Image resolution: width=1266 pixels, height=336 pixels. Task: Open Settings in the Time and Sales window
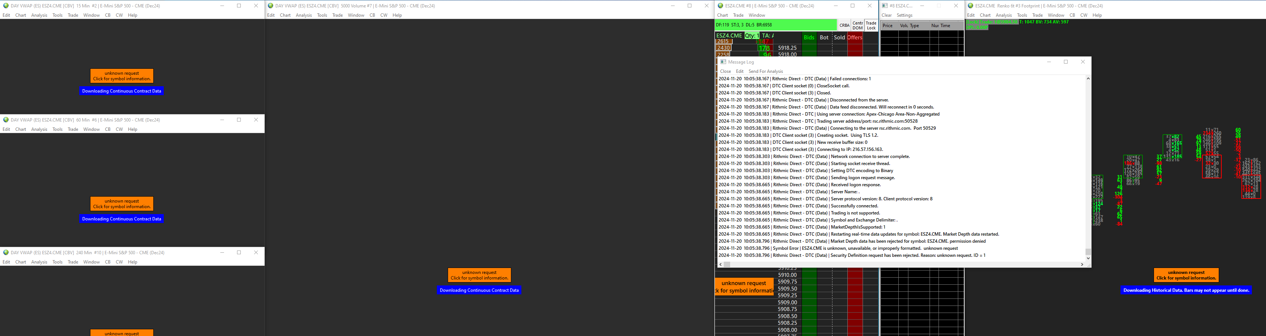[905, 15]
